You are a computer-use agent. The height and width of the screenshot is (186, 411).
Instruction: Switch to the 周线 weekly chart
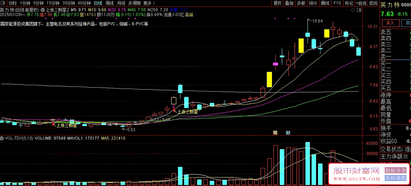(x=110, y=3)
